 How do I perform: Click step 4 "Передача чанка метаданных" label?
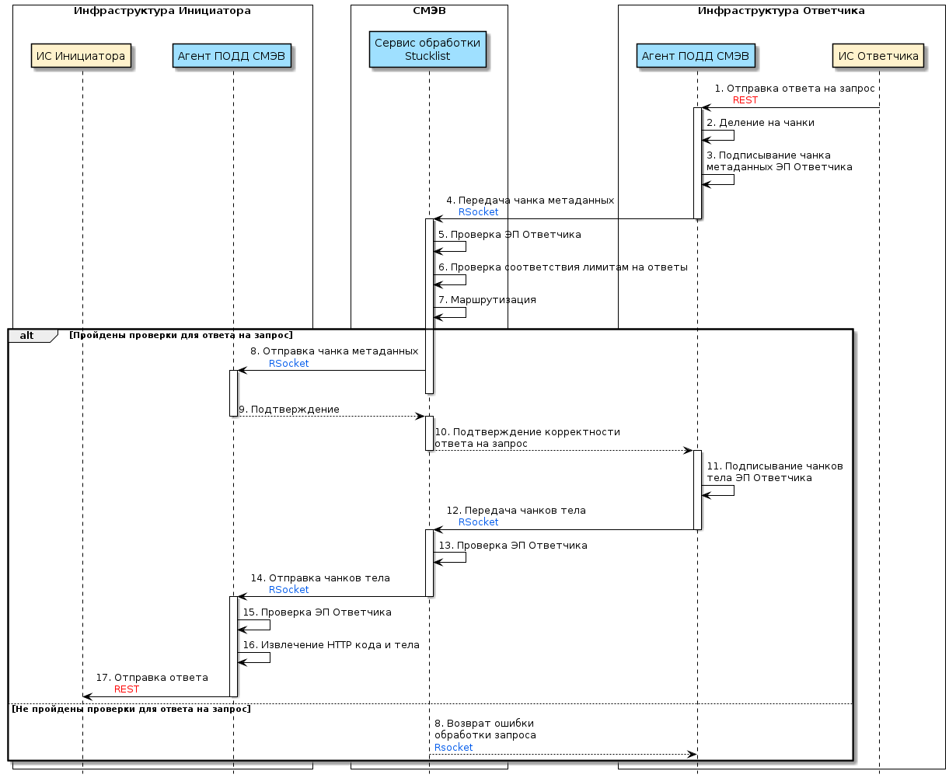530,201
